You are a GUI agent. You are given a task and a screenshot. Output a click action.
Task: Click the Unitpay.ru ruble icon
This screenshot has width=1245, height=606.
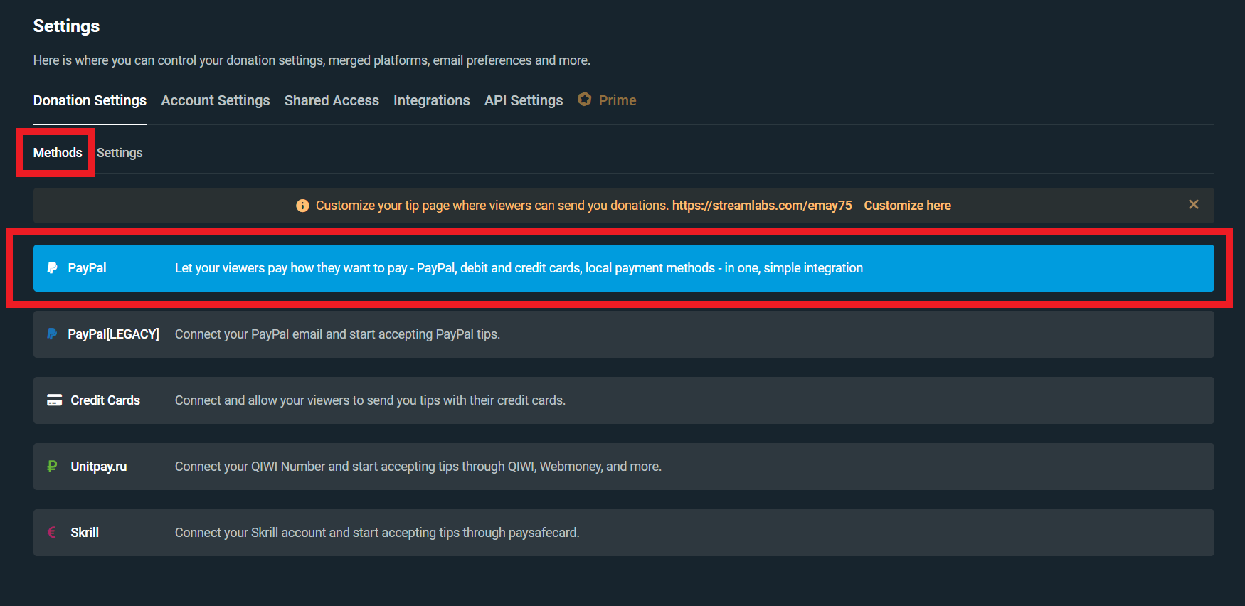52,467
